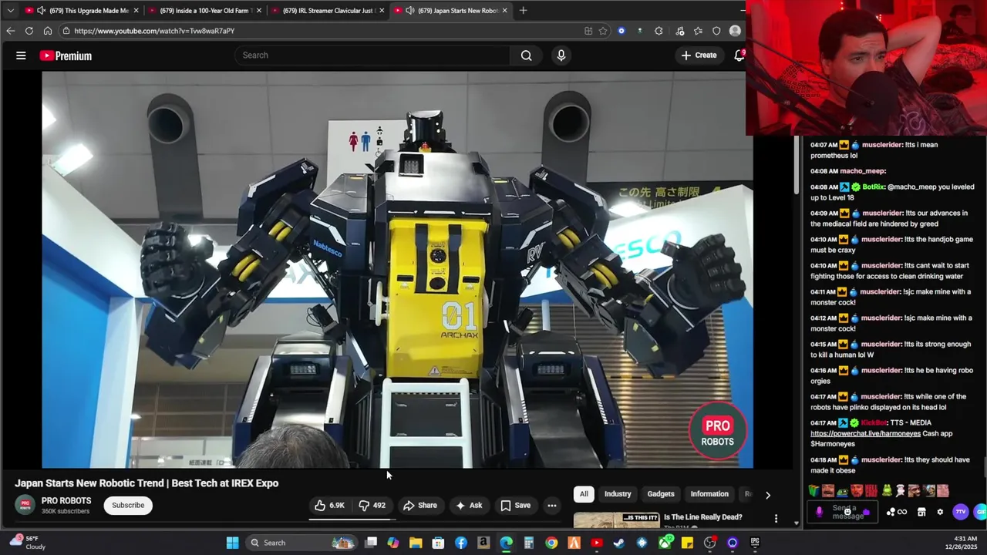
Task: Like the video with thumbs up
Action: click(329, 506)
